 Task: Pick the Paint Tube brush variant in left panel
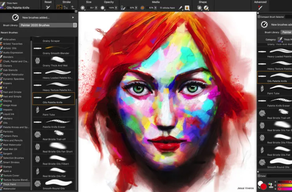[53, 110]
